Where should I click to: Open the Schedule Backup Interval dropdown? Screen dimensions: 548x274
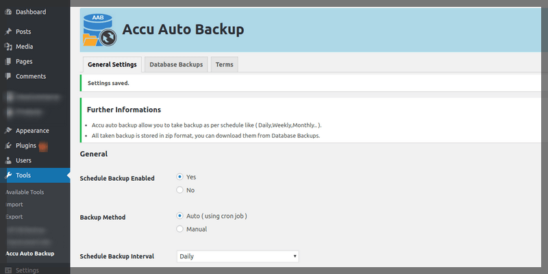[x=238, y=256]
